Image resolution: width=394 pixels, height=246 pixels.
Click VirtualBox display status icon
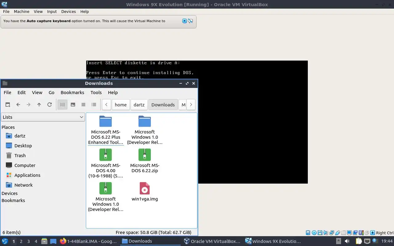(349, 233)
